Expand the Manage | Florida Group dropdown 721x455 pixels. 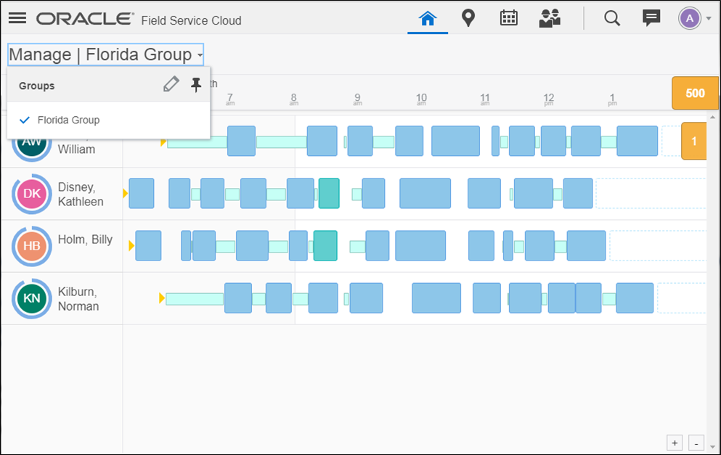tap(105, 54)
